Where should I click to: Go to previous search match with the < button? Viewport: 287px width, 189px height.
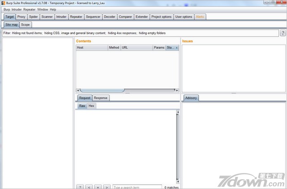coord(89,187)
